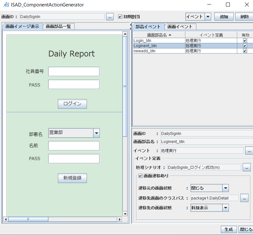253x235 pixels.
Task: Toggle the 初期割当 checkbox
Action: pos(120,17)
